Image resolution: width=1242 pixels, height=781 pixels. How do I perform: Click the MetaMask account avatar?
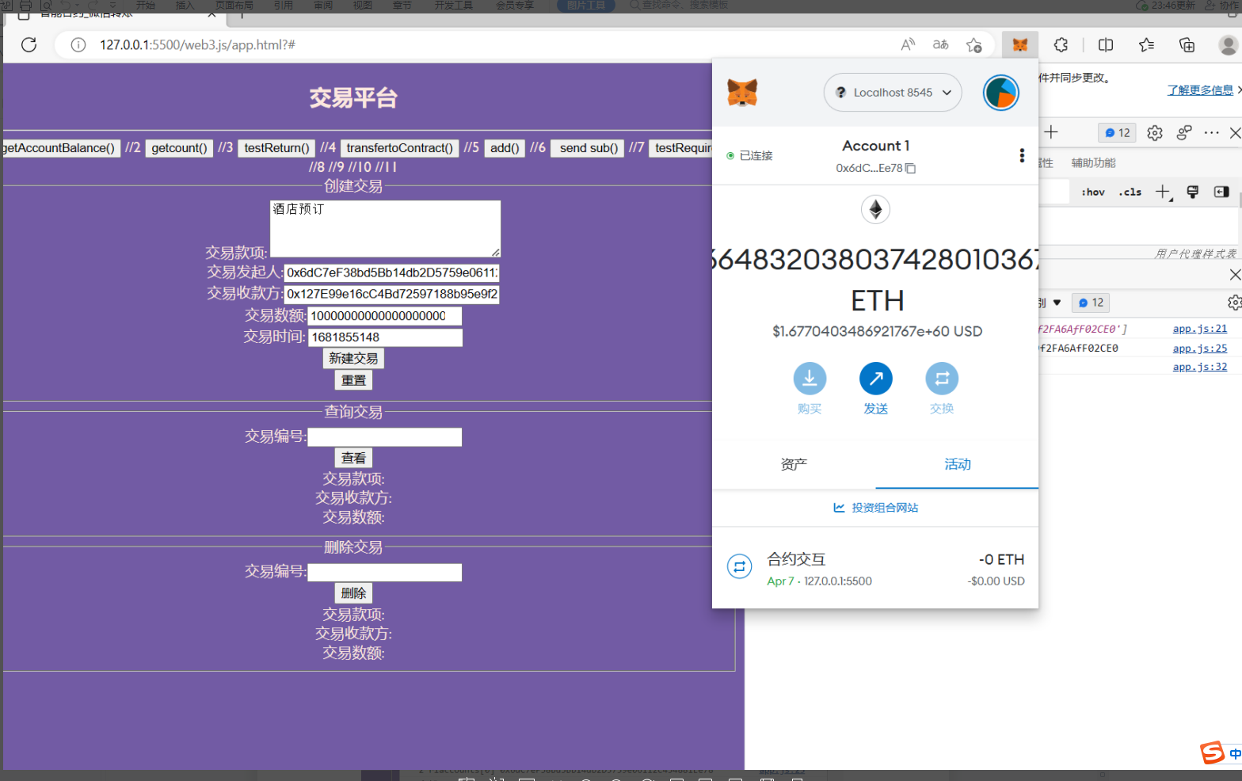click(1001, 93)
